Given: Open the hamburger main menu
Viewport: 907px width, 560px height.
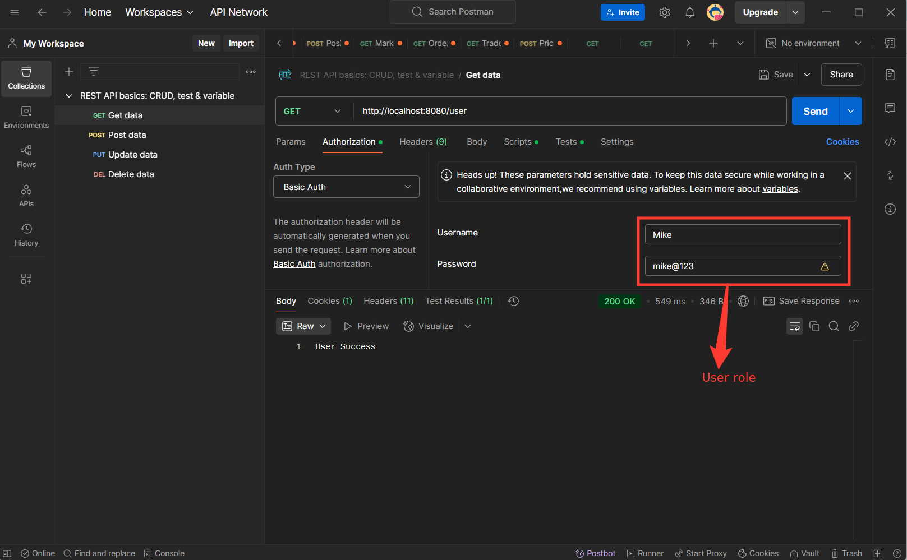Looking at the screenshot, I should coord(15,12).
